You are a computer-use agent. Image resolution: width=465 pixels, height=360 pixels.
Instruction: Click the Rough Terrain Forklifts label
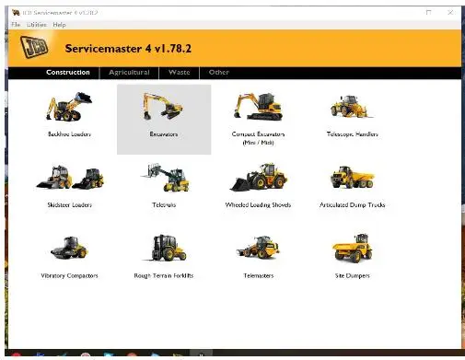pyautogui.click(x=164, y=275)
